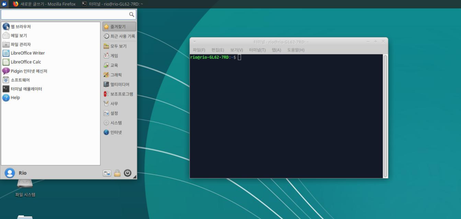Open terminal 탭(A) menu

(276, 50)
